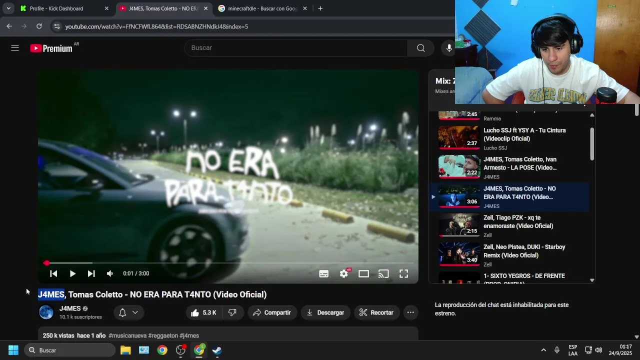The width and height of the screenshot is (640, 360).
Task: Click the Recortar clip button
Action: pos(377,312)
